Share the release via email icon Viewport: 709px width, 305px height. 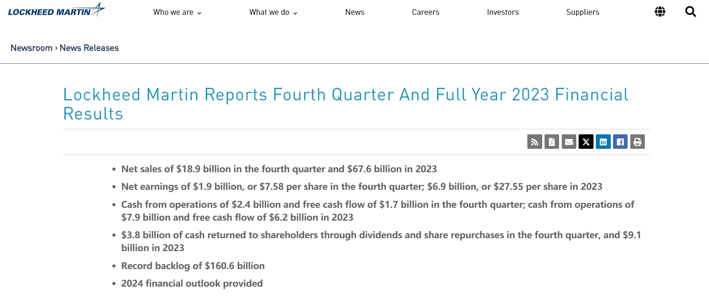click(569, 142)
